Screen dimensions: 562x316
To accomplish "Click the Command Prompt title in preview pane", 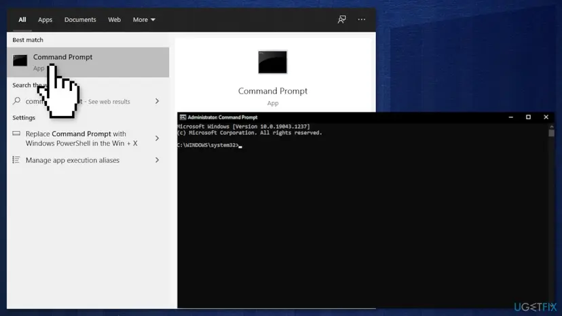I will point(273,91).
